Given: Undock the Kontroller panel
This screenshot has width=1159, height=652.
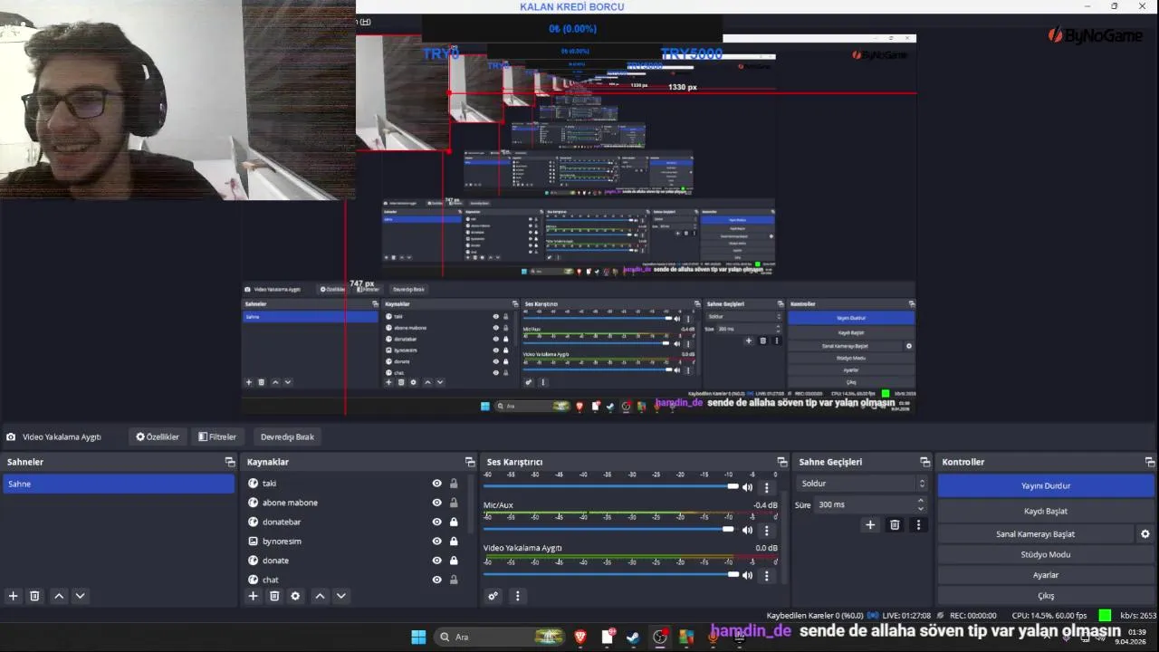Looking at the screenshot, I should point(1150,462).
